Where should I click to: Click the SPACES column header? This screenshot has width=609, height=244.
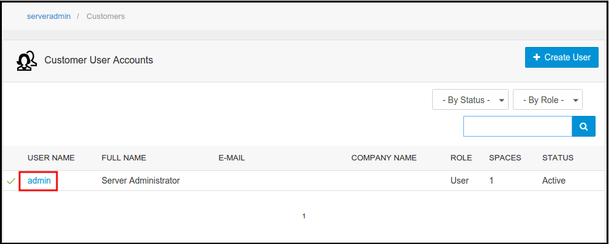pyautogui.click(x=505, y=158)
